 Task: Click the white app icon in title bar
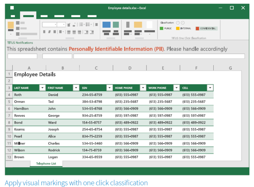(12, 8)
